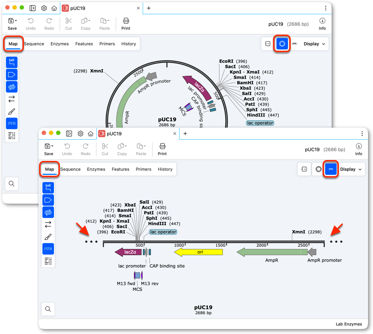Click the flip sequence arrows in front window
The height and width of the screenshot is (334, 373).
[x=48, y=224]
